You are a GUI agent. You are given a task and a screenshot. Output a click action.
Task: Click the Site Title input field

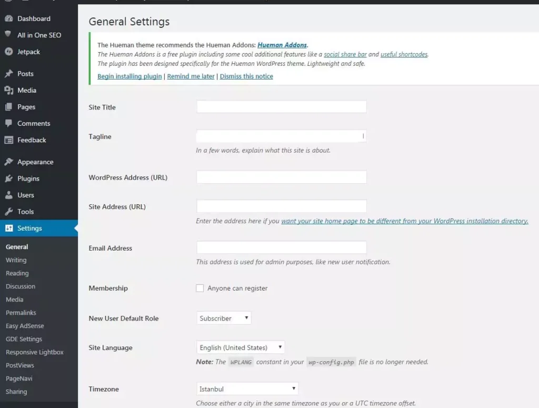pos(281,106)
